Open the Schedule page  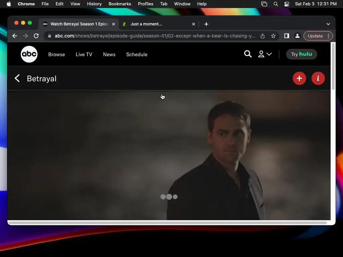pos(137,55)
